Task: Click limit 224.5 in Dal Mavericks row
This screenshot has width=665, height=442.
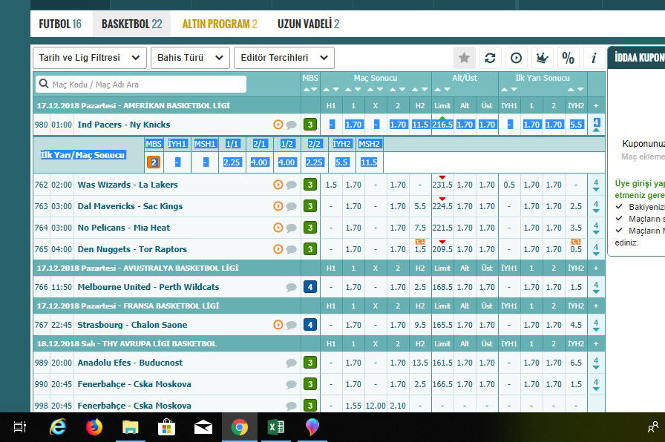Action: [442, 206]
